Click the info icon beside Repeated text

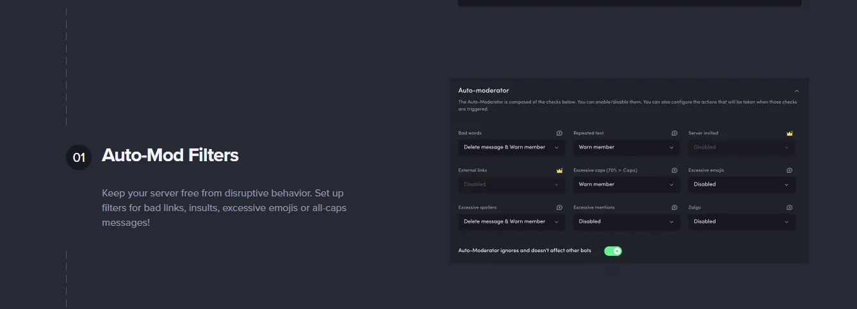674,133
